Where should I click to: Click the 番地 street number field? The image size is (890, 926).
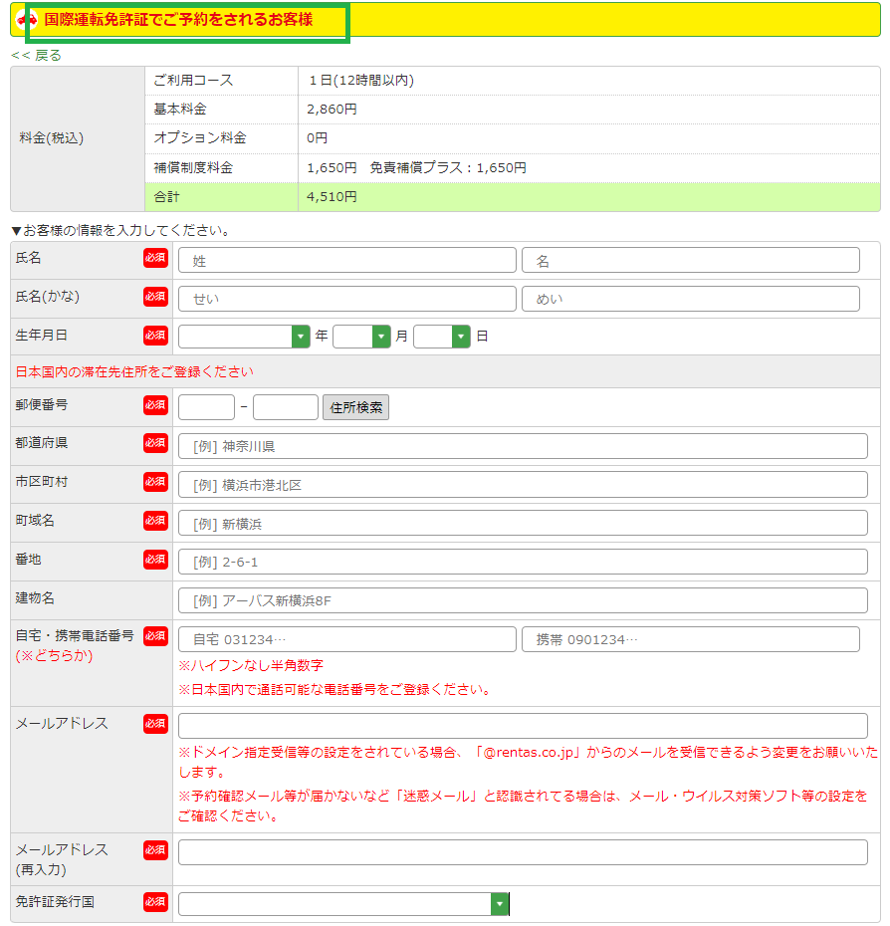point(523,562)
